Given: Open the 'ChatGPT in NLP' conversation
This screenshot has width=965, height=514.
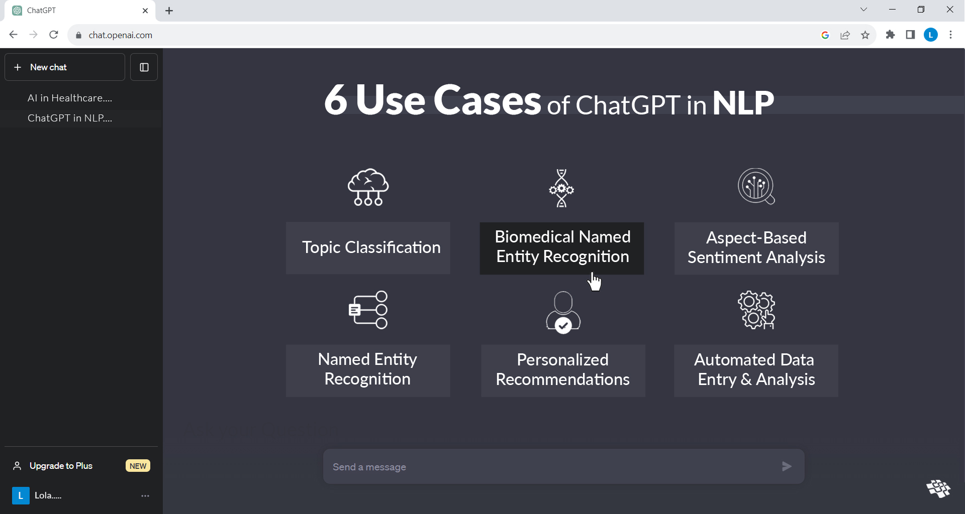Looking at the screenshot, I should click(70, 118).
